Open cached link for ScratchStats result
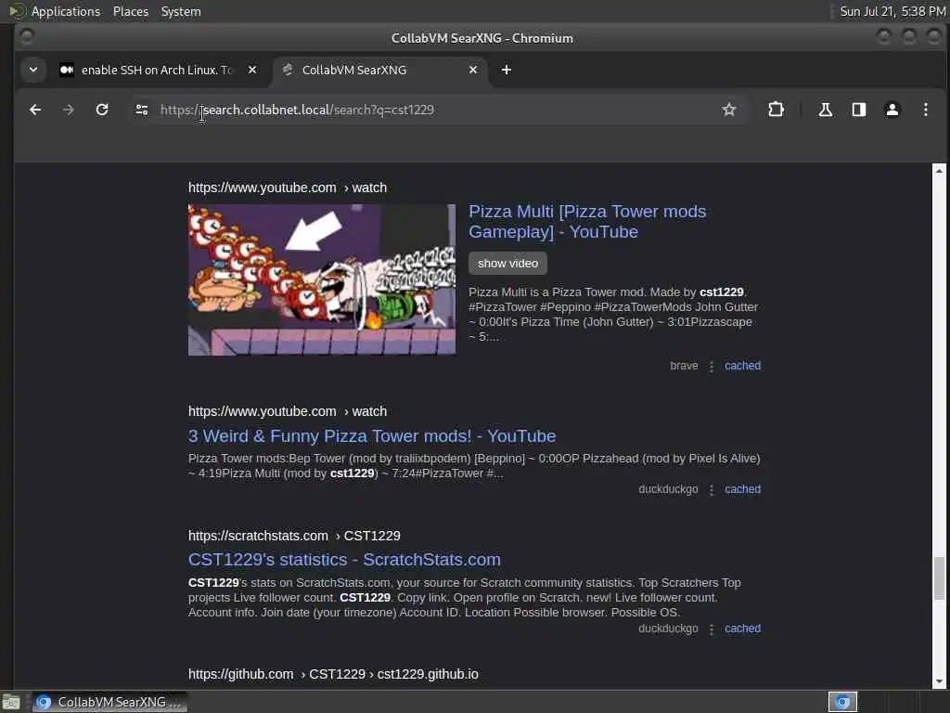The image size is (950, 713). pos(742,629)
